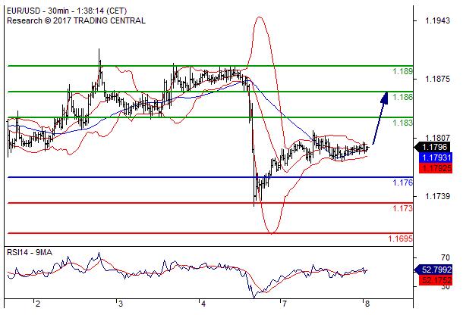Click the black 1.1796 current price tag
The width and height of the screenshot is (463, 315).
(433, 147)
